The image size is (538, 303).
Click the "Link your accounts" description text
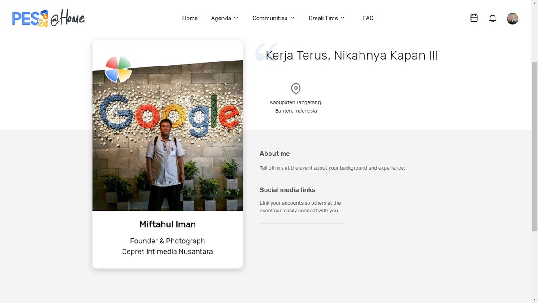coord(300,206)
